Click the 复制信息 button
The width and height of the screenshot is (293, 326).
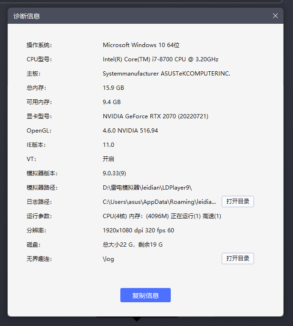(145, 295)
